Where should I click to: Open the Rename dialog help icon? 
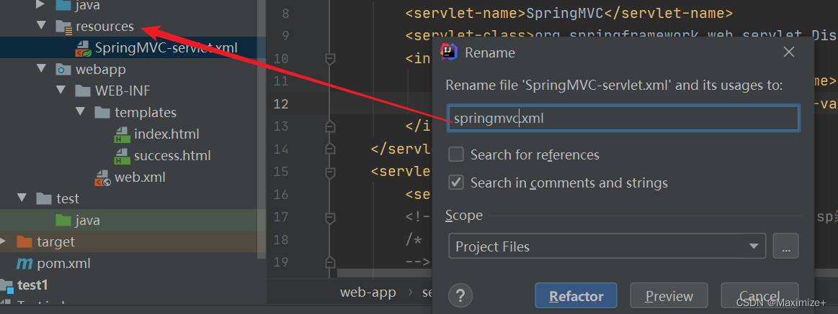460,295
